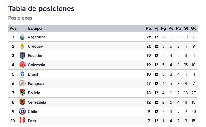Open the Uruguay team name link

[35, 46]
